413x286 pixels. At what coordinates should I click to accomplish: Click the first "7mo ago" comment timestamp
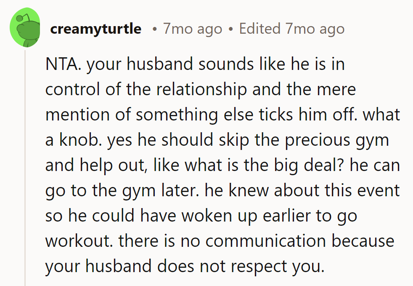click(x=192, y=29)
